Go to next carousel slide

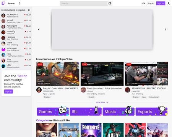[x=166, y=29]
